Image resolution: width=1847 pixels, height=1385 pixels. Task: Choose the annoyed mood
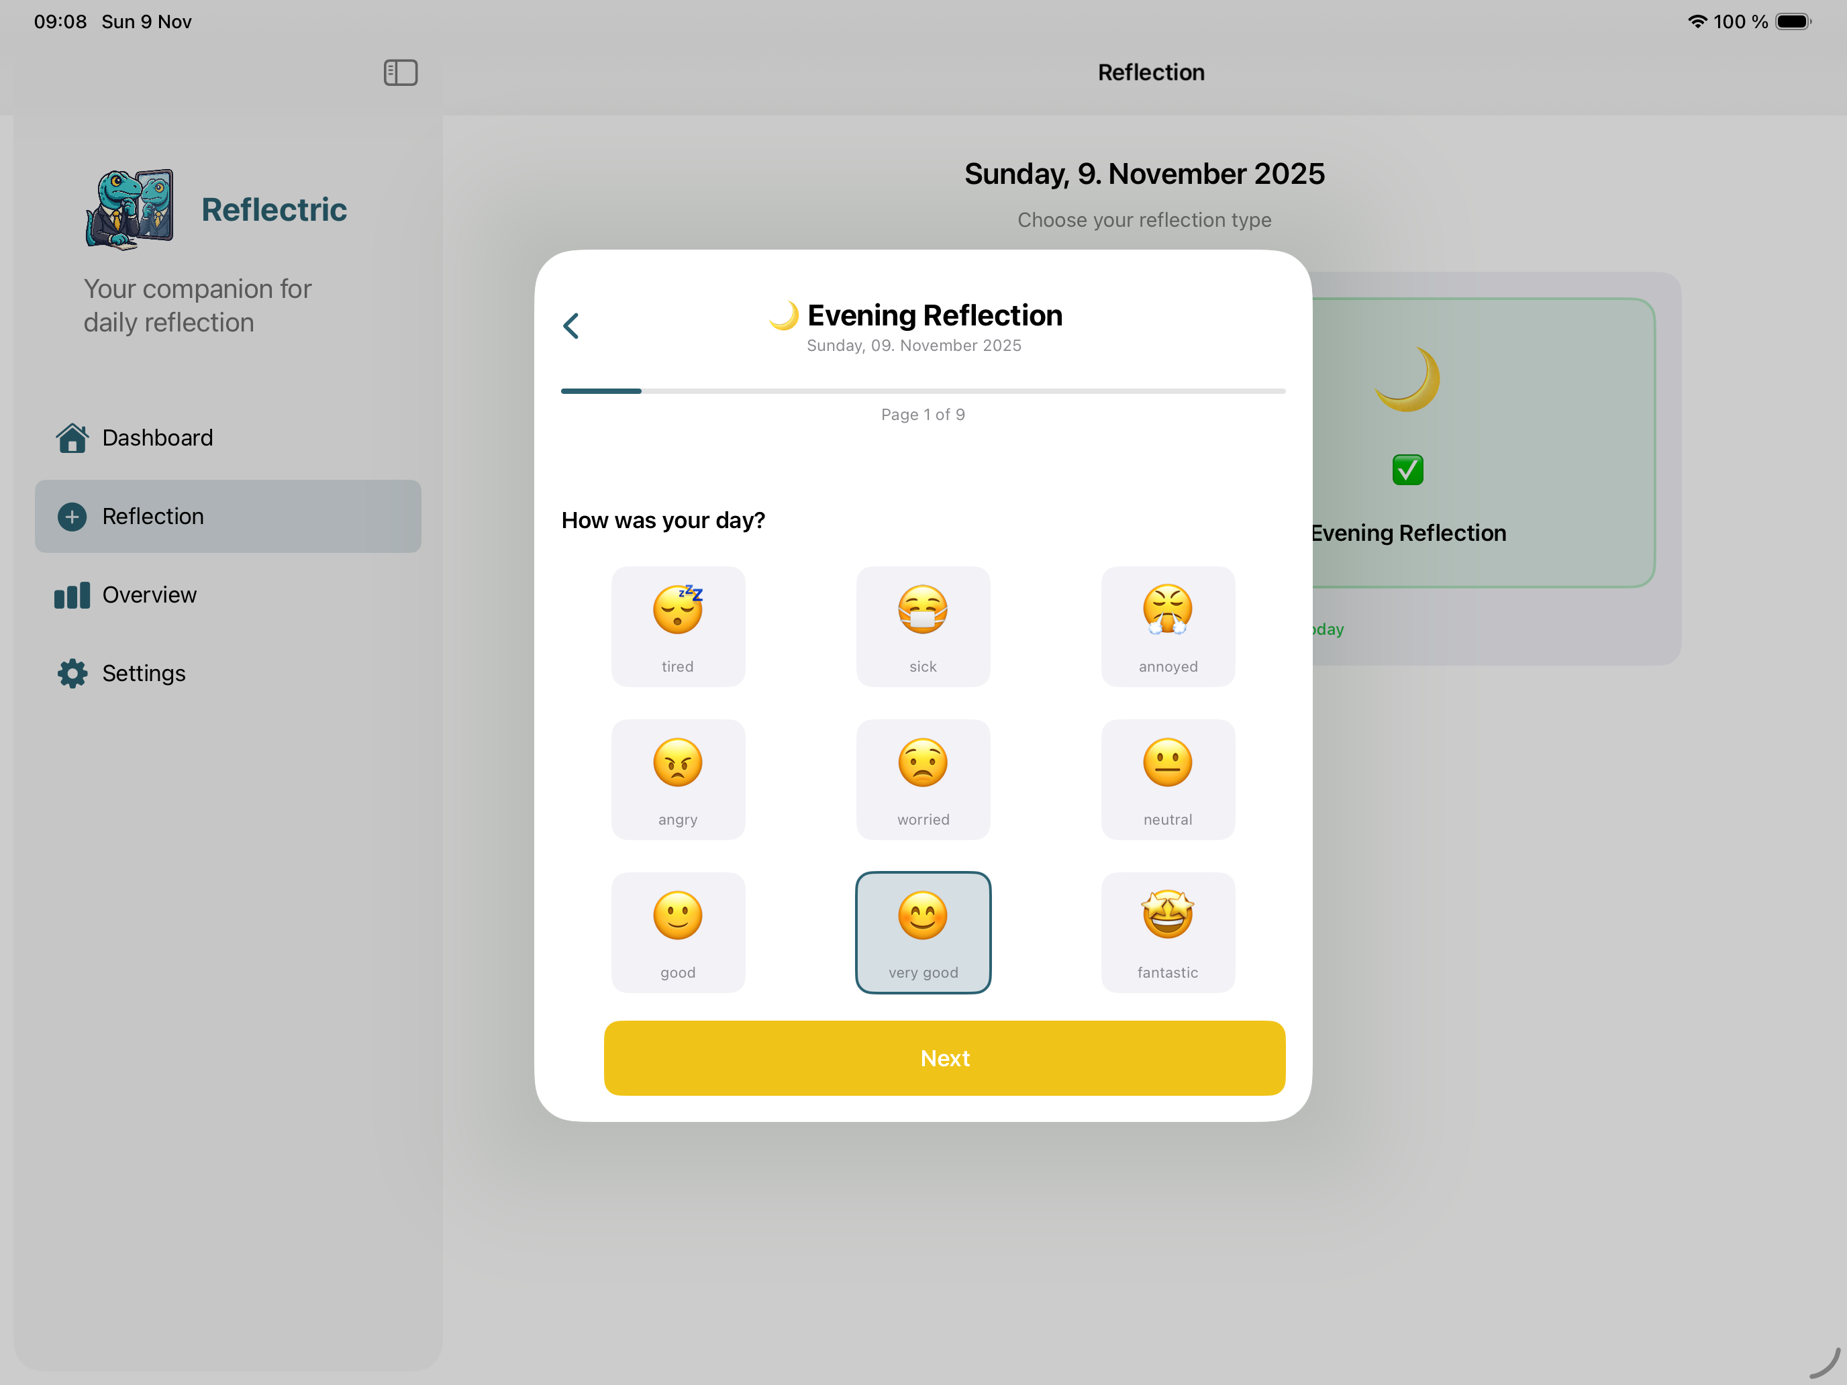tap(1168, 626)
